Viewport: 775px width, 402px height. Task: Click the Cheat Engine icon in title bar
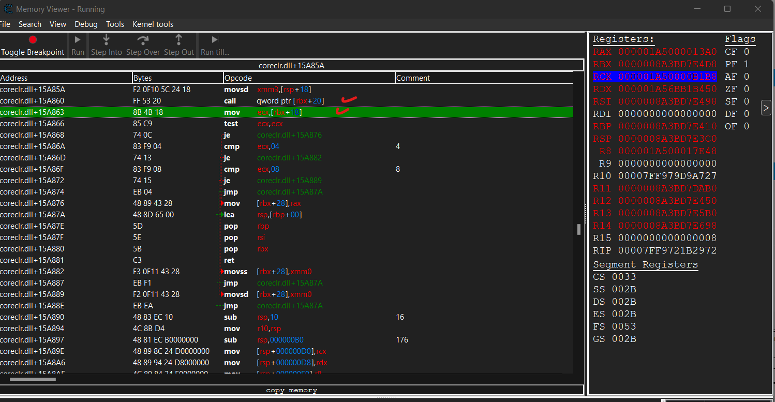click(x=8, y=9)
